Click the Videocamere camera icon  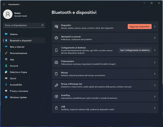tap(56, 62)
